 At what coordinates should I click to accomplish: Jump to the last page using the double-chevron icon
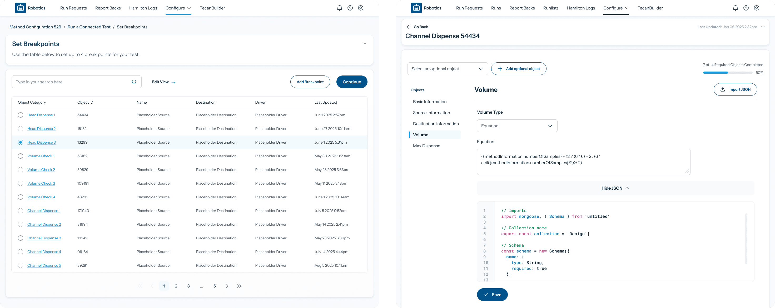click(x=239, y=286)
